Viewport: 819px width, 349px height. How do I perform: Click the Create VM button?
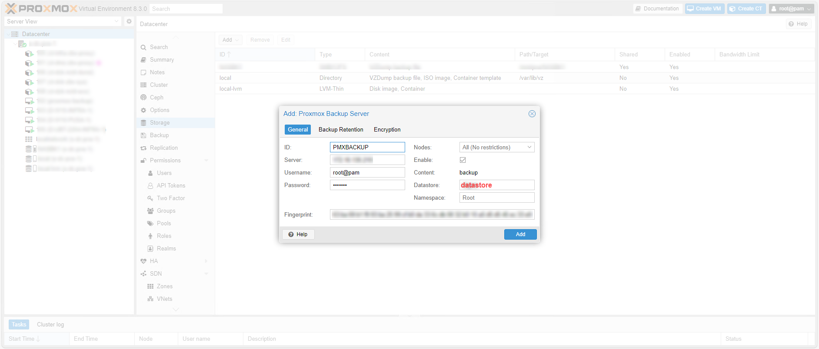tap(704, 9)
